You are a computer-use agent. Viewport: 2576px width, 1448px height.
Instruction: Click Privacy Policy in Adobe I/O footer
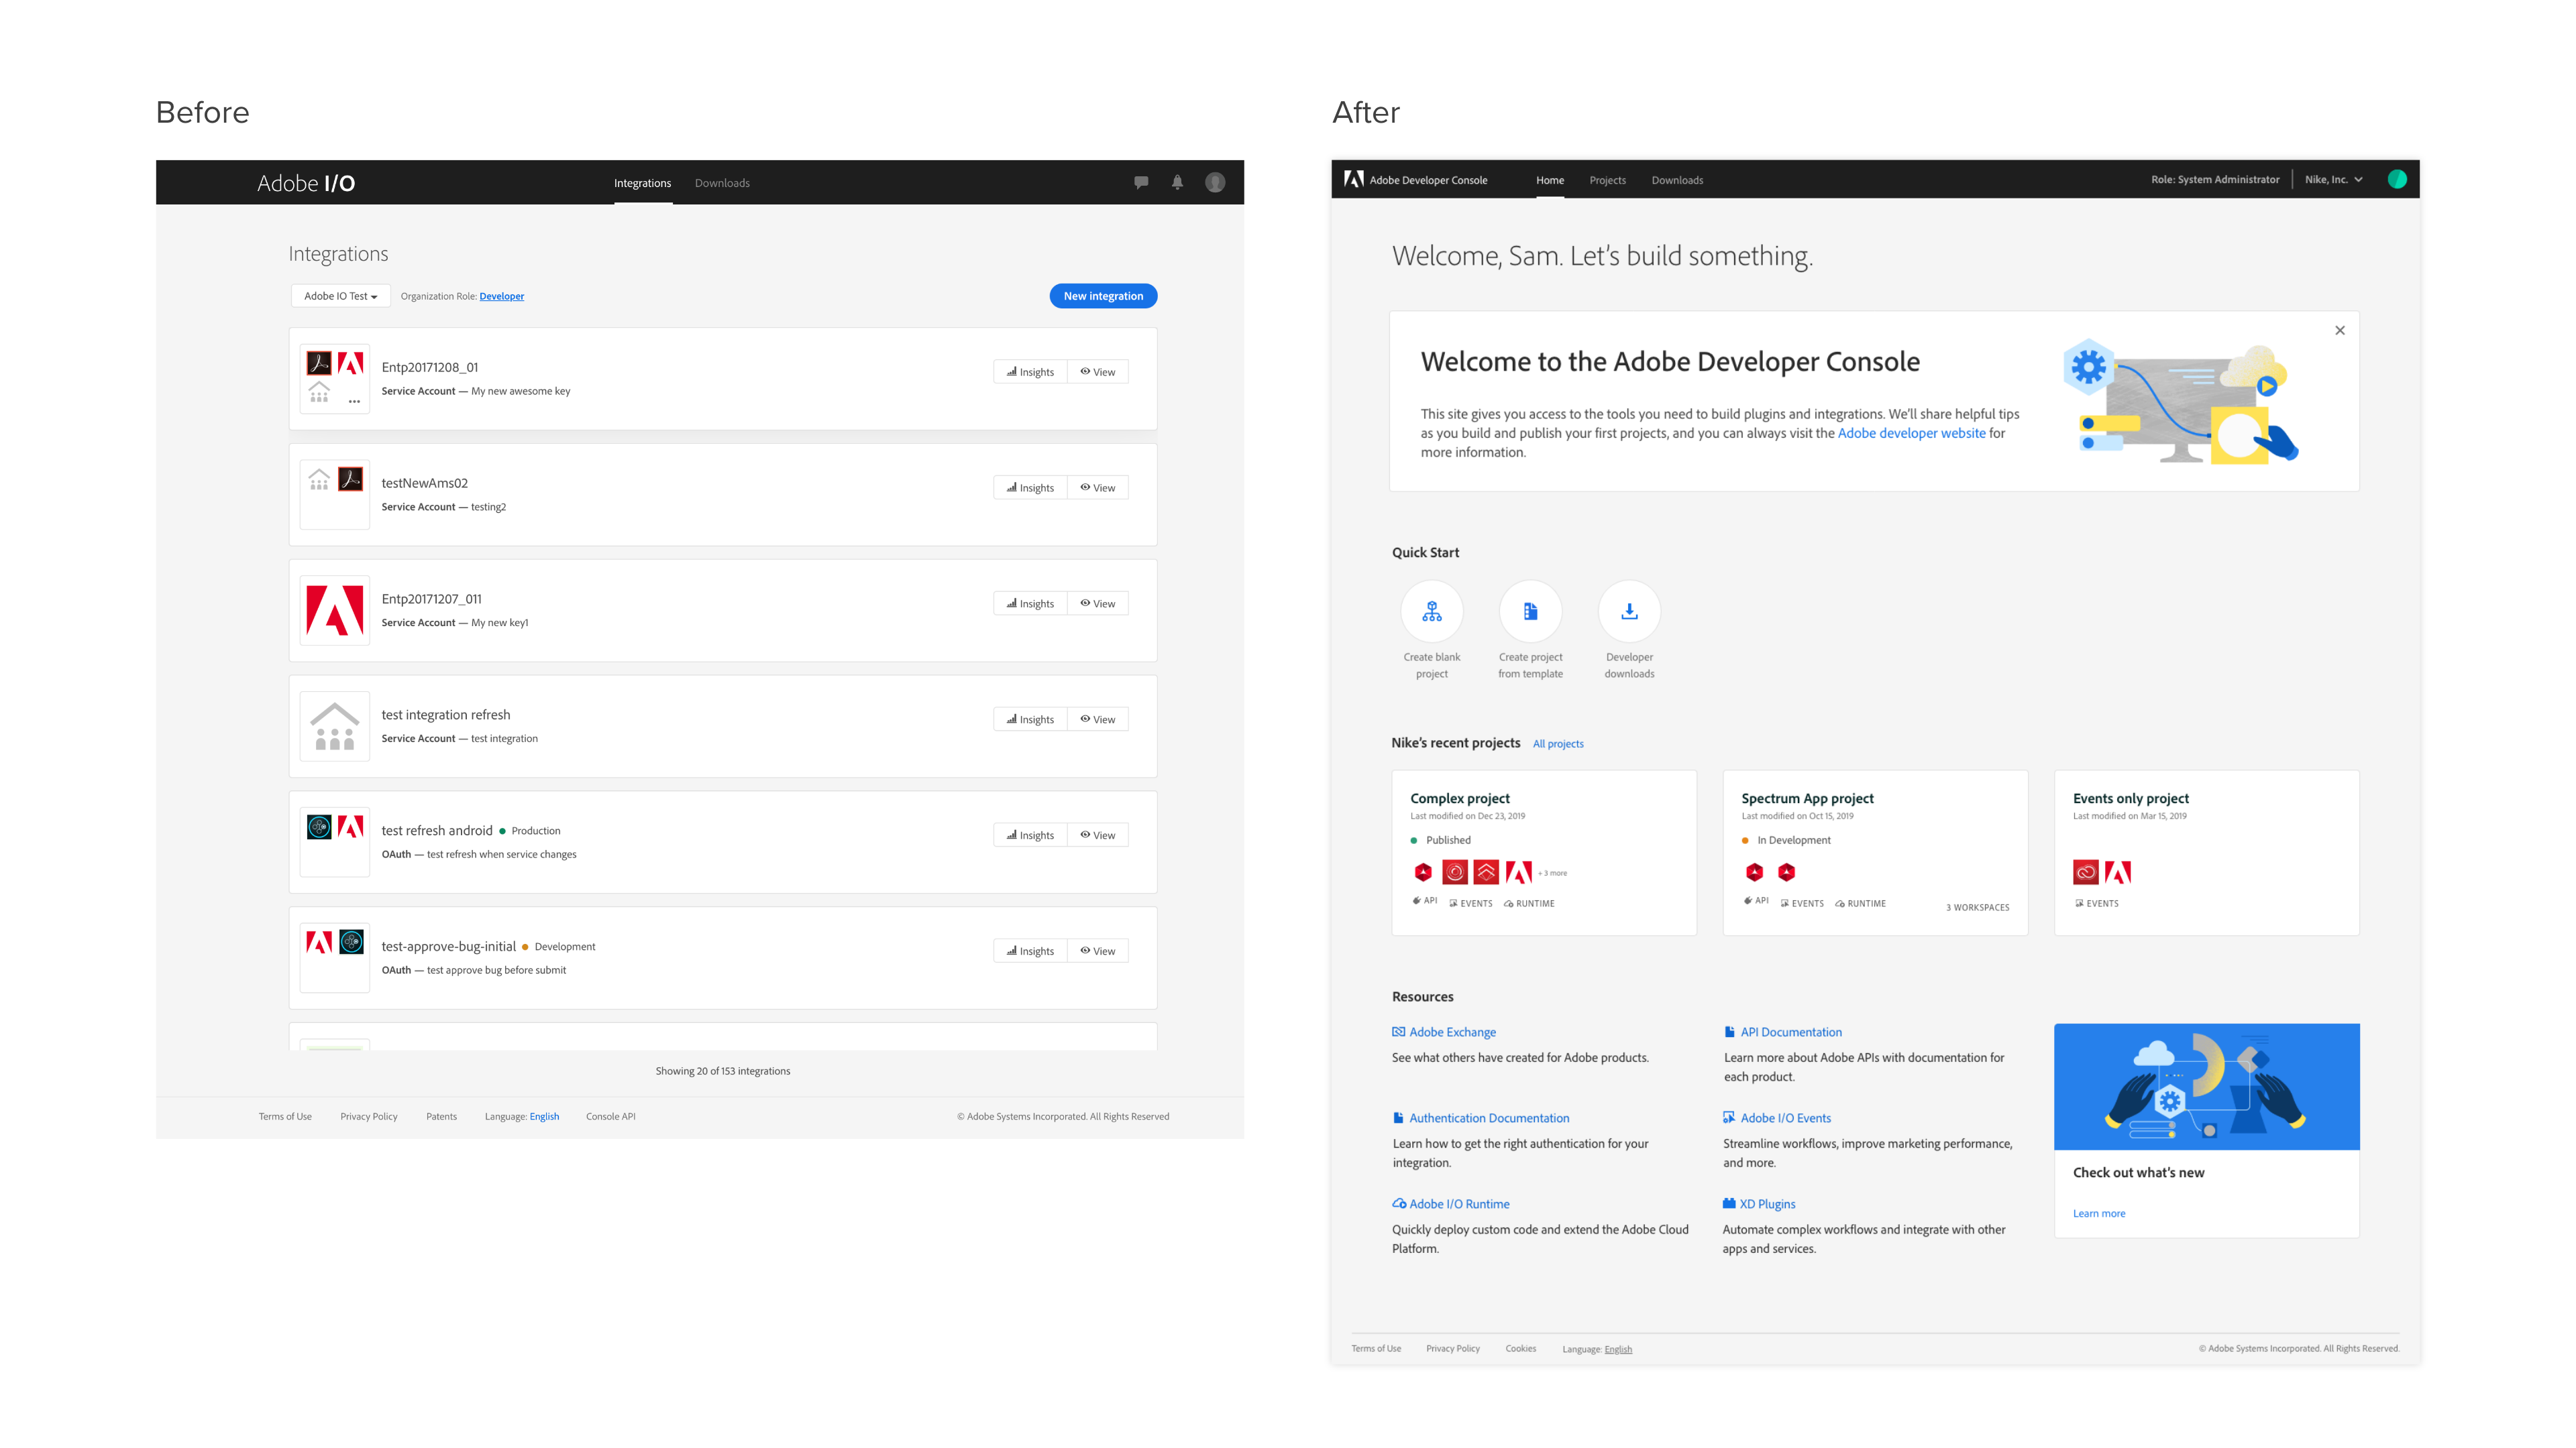369,1116
